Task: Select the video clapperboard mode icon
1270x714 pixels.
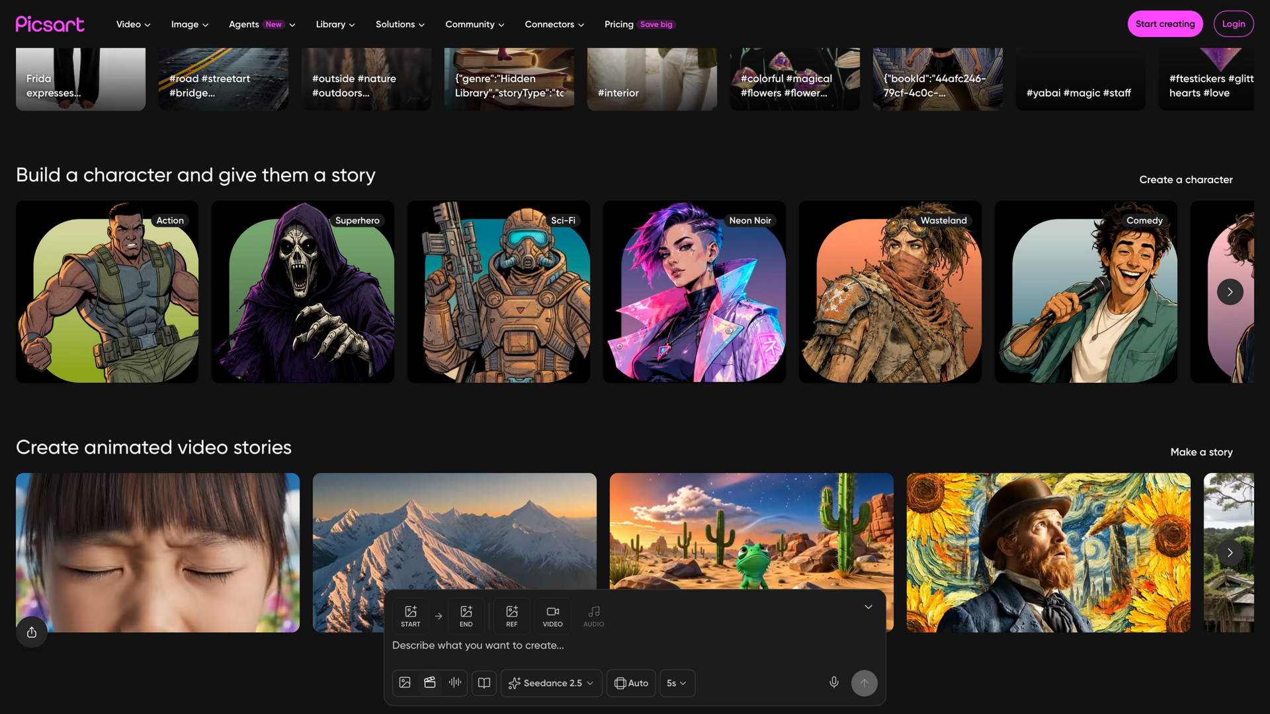Action: click(x=430, y=683)
